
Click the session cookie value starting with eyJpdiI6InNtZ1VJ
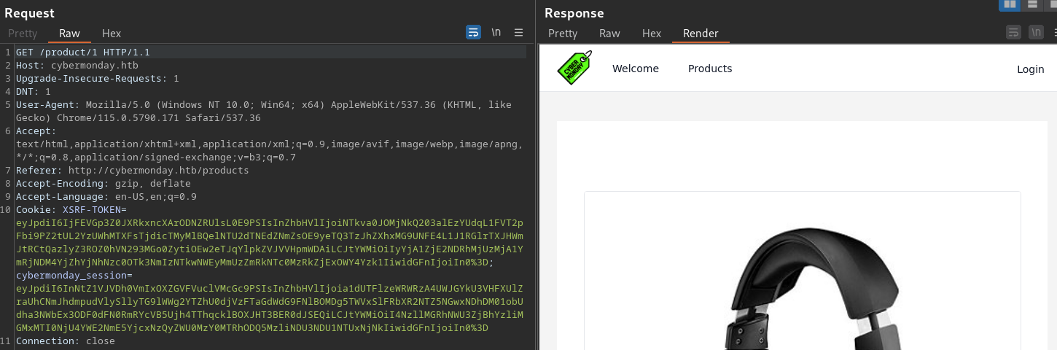tap(270, 308)
